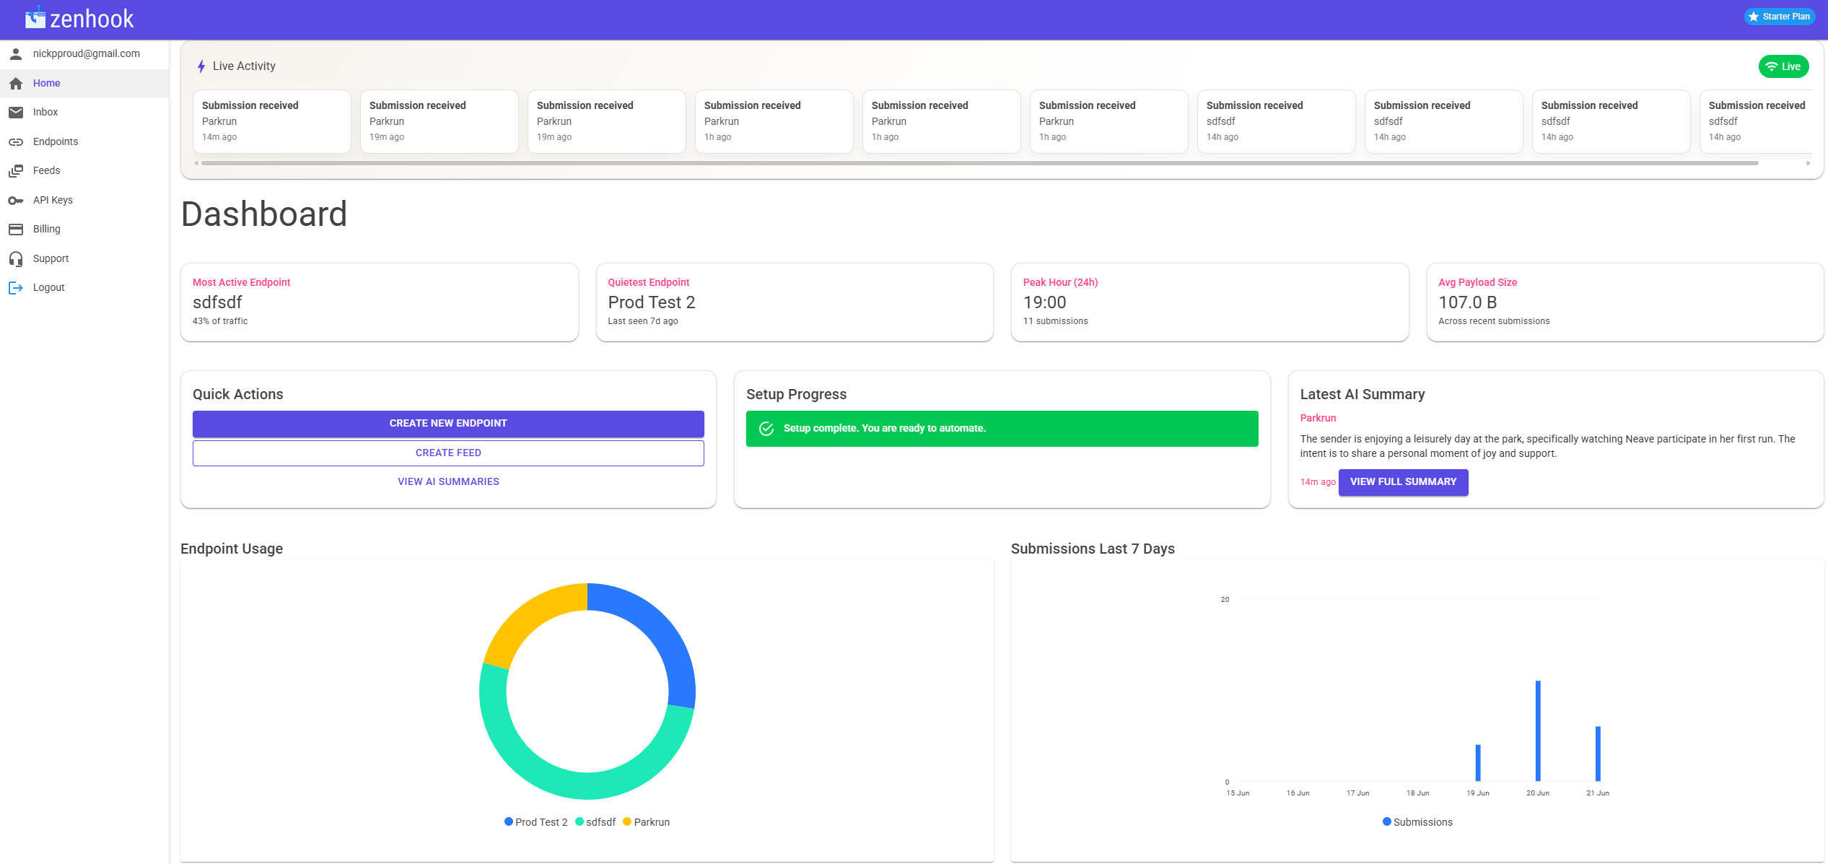The image size is (1828, 864).
Task: Open the Inbox envelope icon
Action: coord(16,113)
